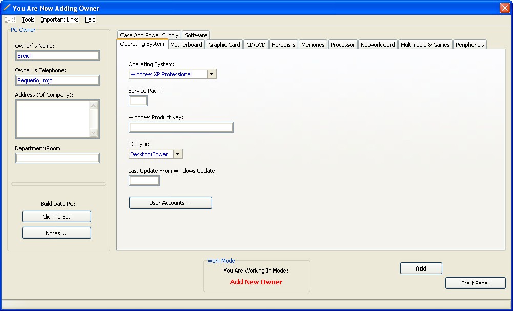Open the Important Links menu
Screen dimensions: 513x311
59,19
